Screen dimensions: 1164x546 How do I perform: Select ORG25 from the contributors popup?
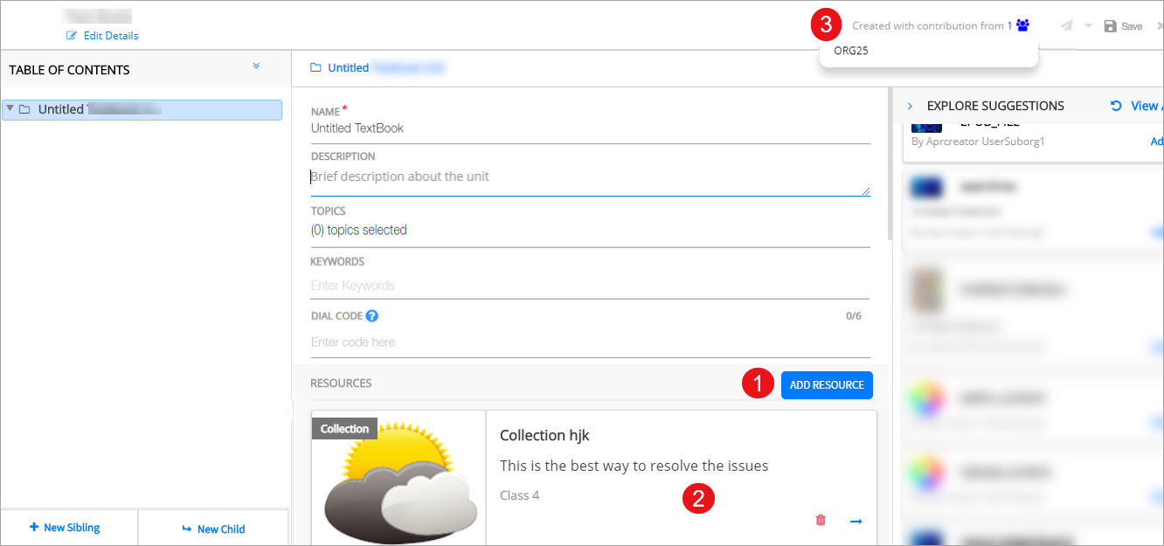pos(851,51)
